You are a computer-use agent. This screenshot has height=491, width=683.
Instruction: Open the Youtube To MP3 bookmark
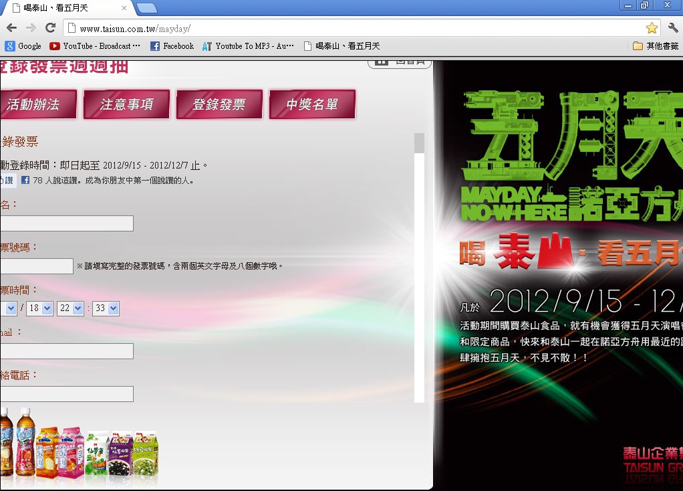tap(248, 45)
